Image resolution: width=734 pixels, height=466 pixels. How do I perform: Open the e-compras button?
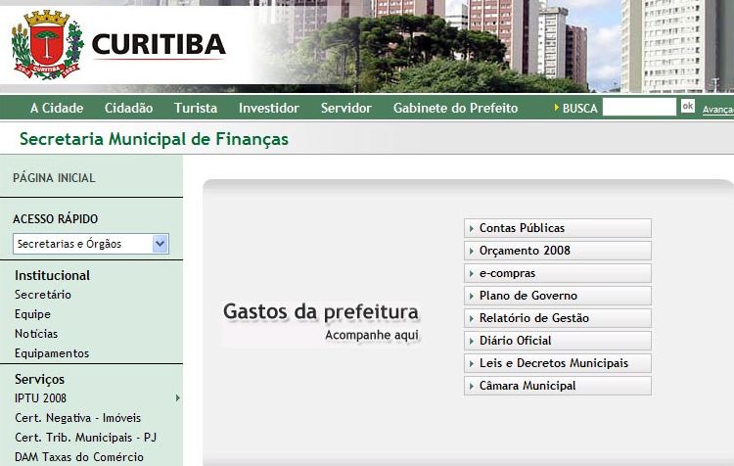click(x=558, y=273)
